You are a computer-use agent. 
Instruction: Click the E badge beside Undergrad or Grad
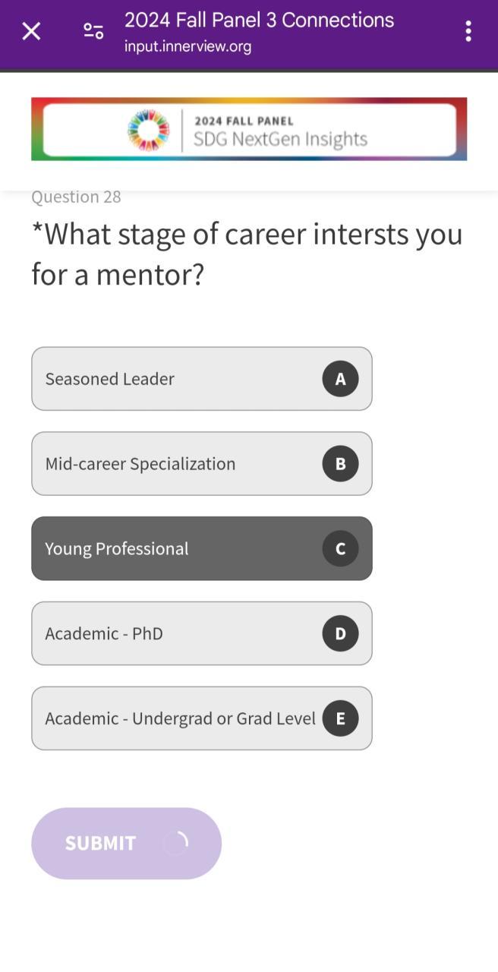tap(340, 719)
